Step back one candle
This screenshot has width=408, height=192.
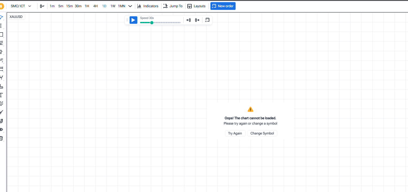(x=189, y=20)
